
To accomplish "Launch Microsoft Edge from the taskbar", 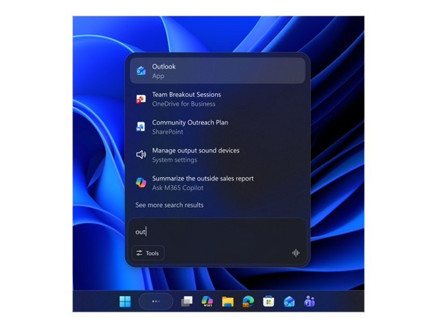I will click(x=248, y=301).
